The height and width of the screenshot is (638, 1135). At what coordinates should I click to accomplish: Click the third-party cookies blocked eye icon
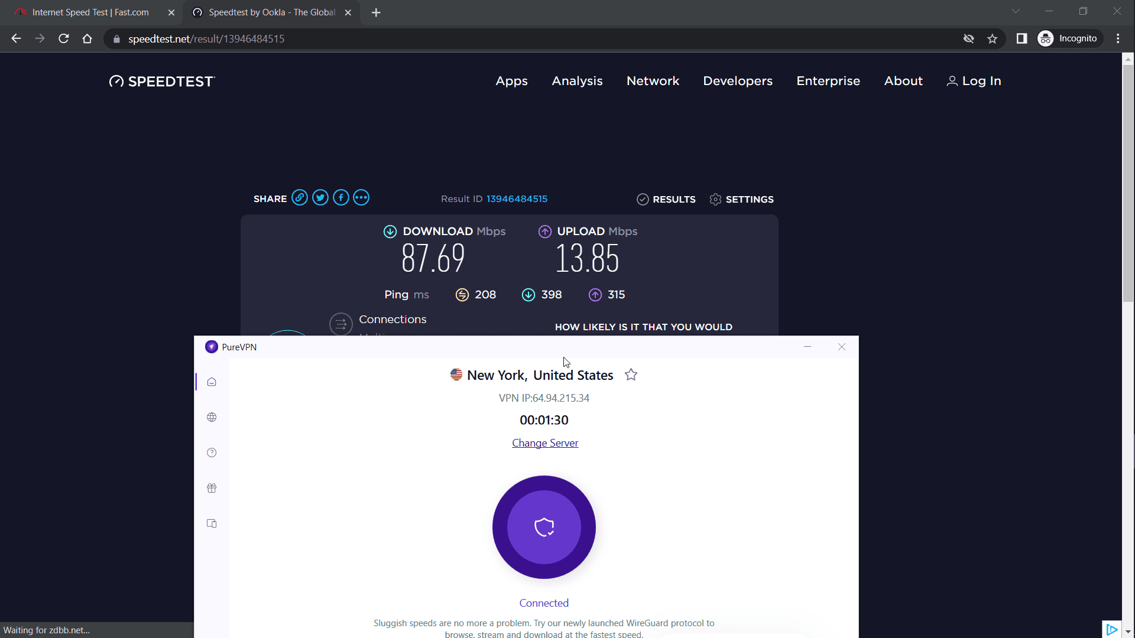coord(968,38)
